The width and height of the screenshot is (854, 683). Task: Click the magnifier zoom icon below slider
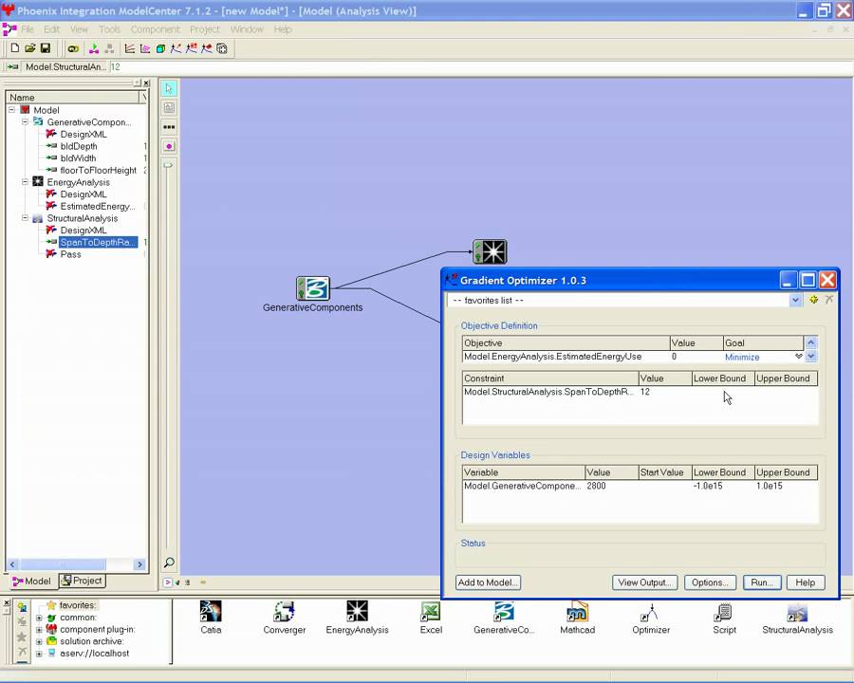click(x=169, y=563)
